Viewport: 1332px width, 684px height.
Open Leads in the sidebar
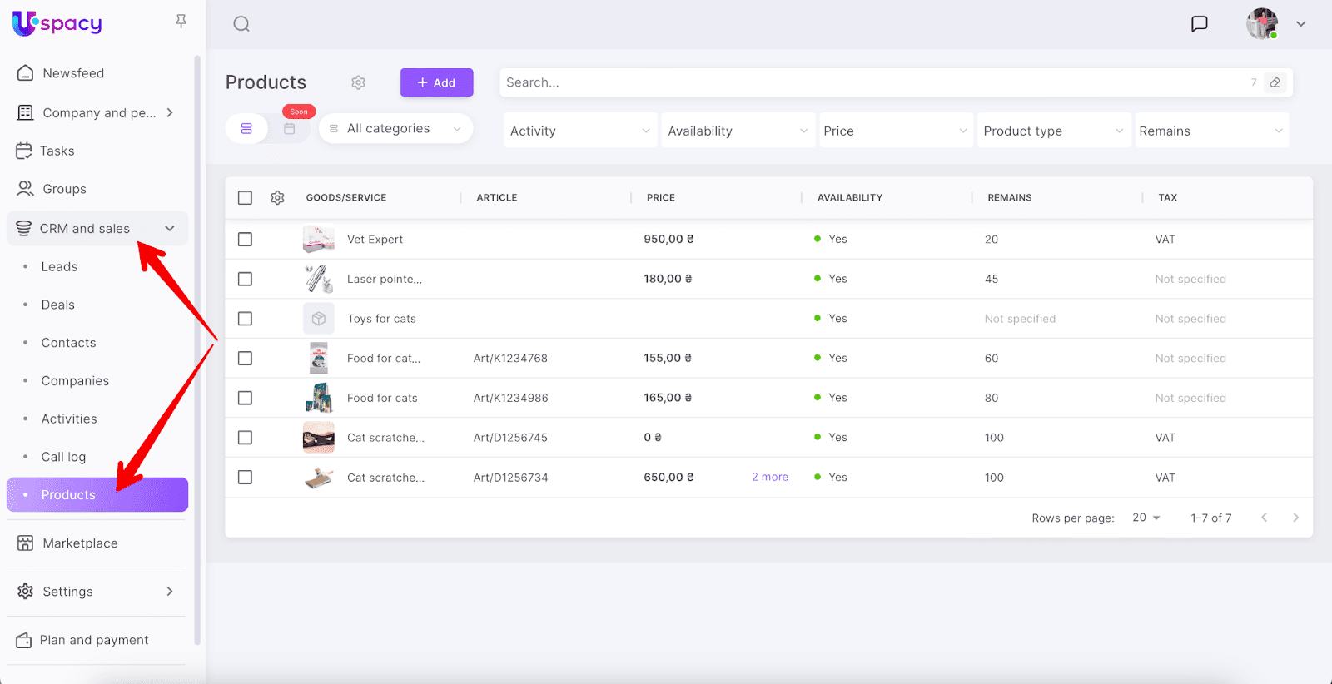59,266
